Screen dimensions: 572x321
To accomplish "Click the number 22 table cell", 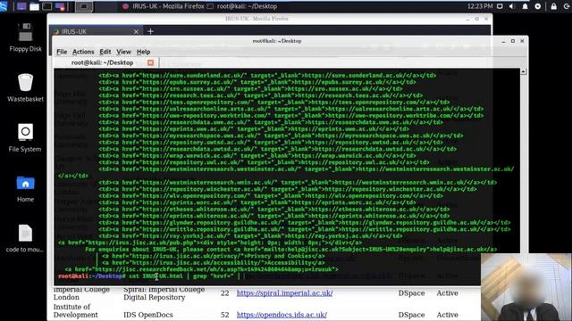I will tap(224, 293).
